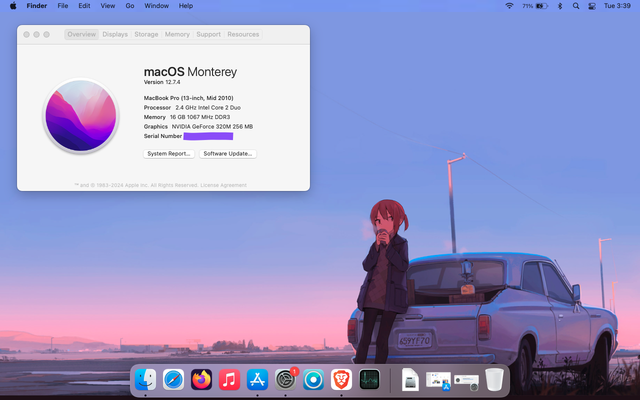Switch to the Resources tab

[243, 34]
